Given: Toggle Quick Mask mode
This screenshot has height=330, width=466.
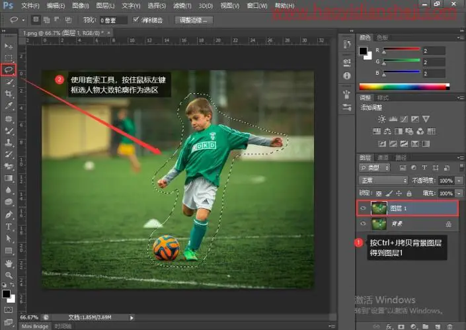Looking at the screenshot, I should pyautogui.click(x=9, y=310).
